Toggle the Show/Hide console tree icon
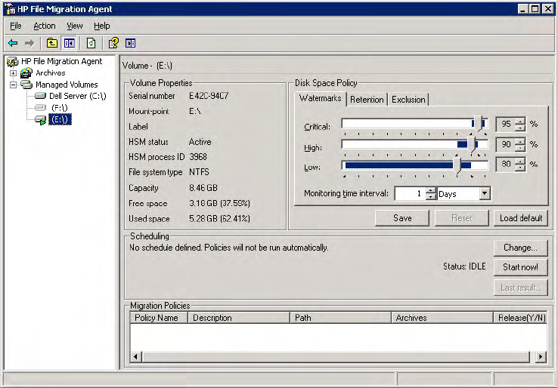 coord(69,43)
